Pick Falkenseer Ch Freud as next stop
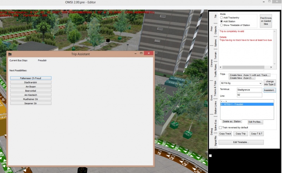Screen dimensions: 282x173 pyautogui.click(x=31, y=78)
